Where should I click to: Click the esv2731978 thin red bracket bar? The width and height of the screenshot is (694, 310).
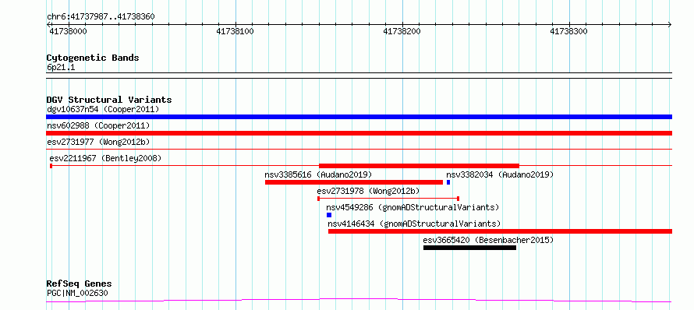[388, 199]
